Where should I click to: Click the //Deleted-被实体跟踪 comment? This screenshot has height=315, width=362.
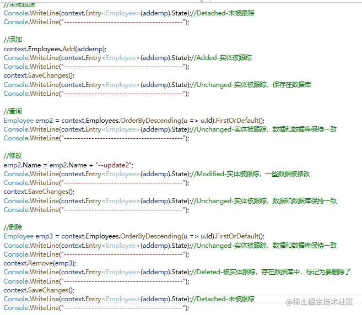pos(271,272)
